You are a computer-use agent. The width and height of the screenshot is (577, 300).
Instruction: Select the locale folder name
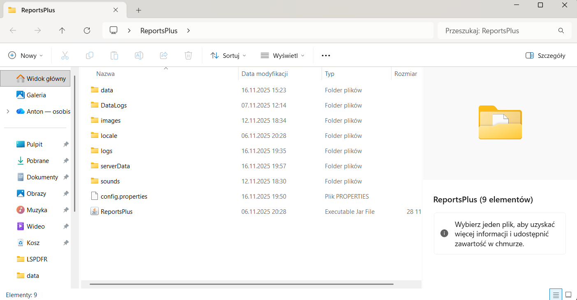pos(109,136)
